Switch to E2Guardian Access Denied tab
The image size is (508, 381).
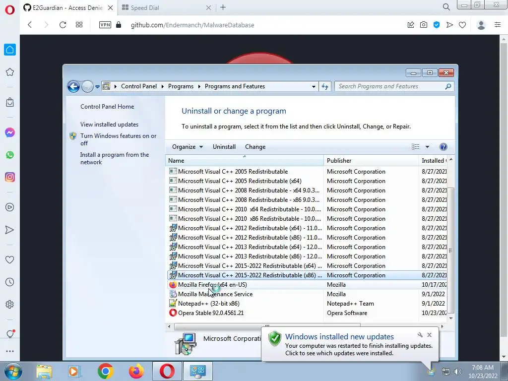click(x=67, y=8)
